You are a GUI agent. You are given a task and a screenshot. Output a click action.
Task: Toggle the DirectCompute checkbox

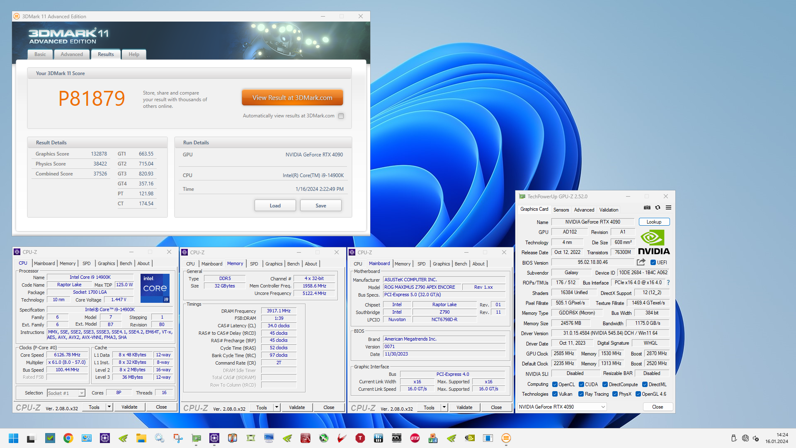tap(605, 385)
